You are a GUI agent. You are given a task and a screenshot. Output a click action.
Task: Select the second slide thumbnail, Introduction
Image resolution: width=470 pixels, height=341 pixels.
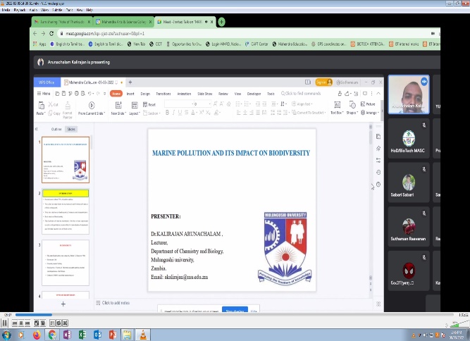pyautogui.click(x=65, y=210)
